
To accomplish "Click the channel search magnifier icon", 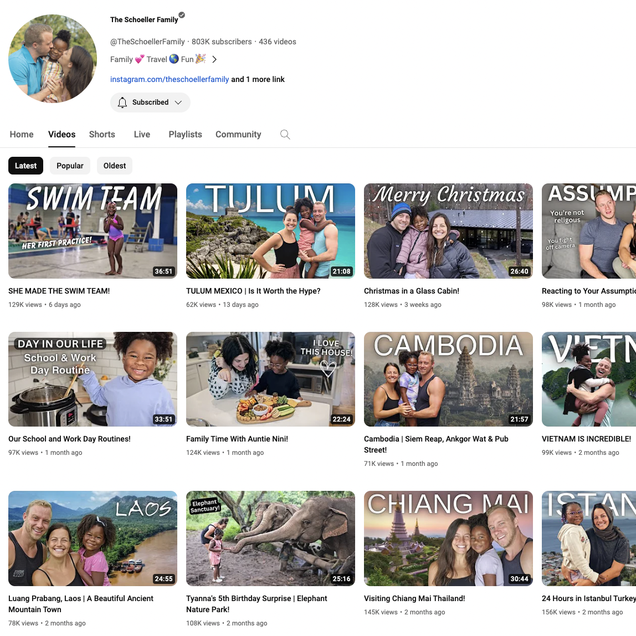I will pos(285,135).
